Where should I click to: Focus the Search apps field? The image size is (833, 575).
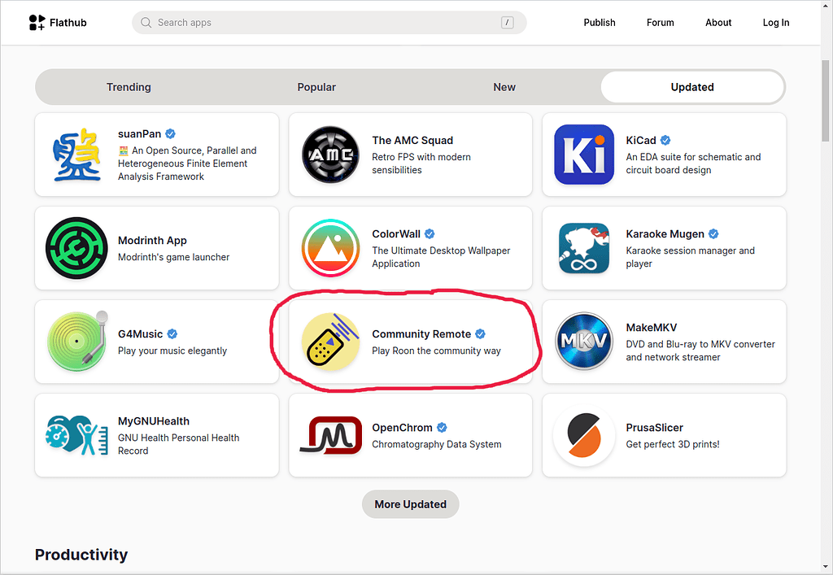pos(329,22)
